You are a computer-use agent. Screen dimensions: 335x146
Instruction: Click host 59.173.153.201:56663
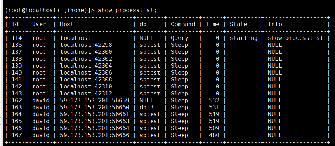(95, 121)
